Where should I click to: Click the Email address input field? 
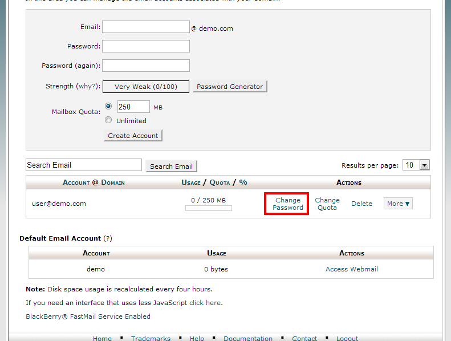coord(145,27)
